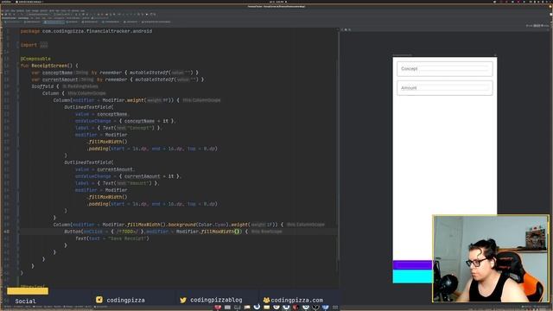This screenshot has width=553, height=311.
Task: Click the "conceptName = it" lambda
Action: [x=146, y=121]
